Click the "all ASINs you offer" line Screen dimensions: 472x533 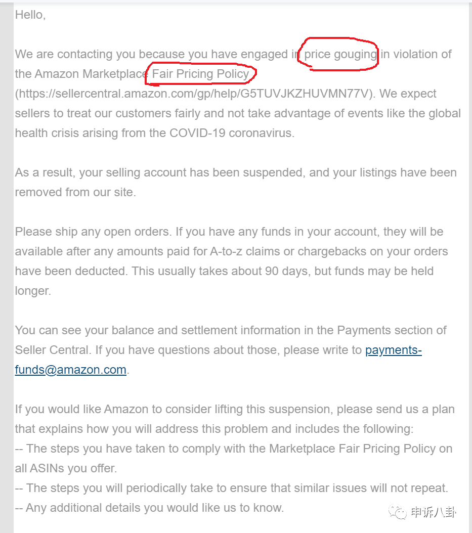click(66, 468)
